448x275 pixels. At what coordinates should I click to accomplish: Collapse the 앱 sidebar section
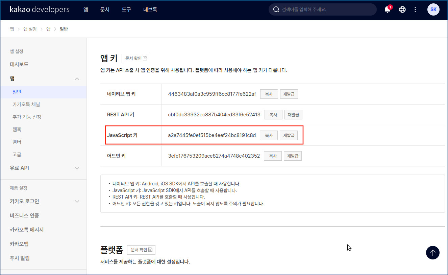(77, 78)
